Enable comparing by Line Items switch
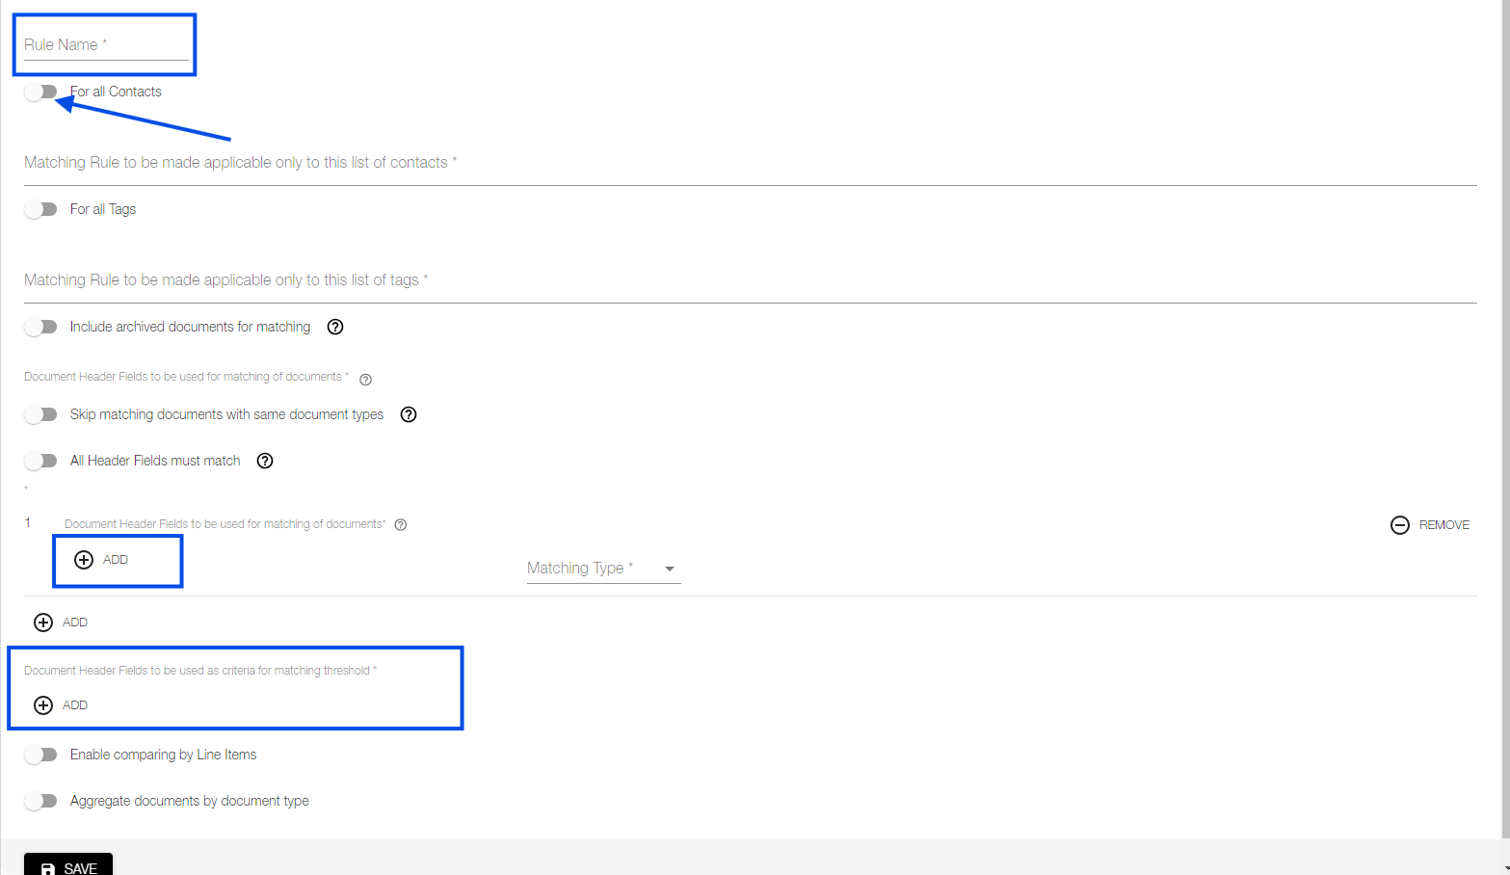Image resolution: width=1510 pixels, height=875 pixels. 41,755
